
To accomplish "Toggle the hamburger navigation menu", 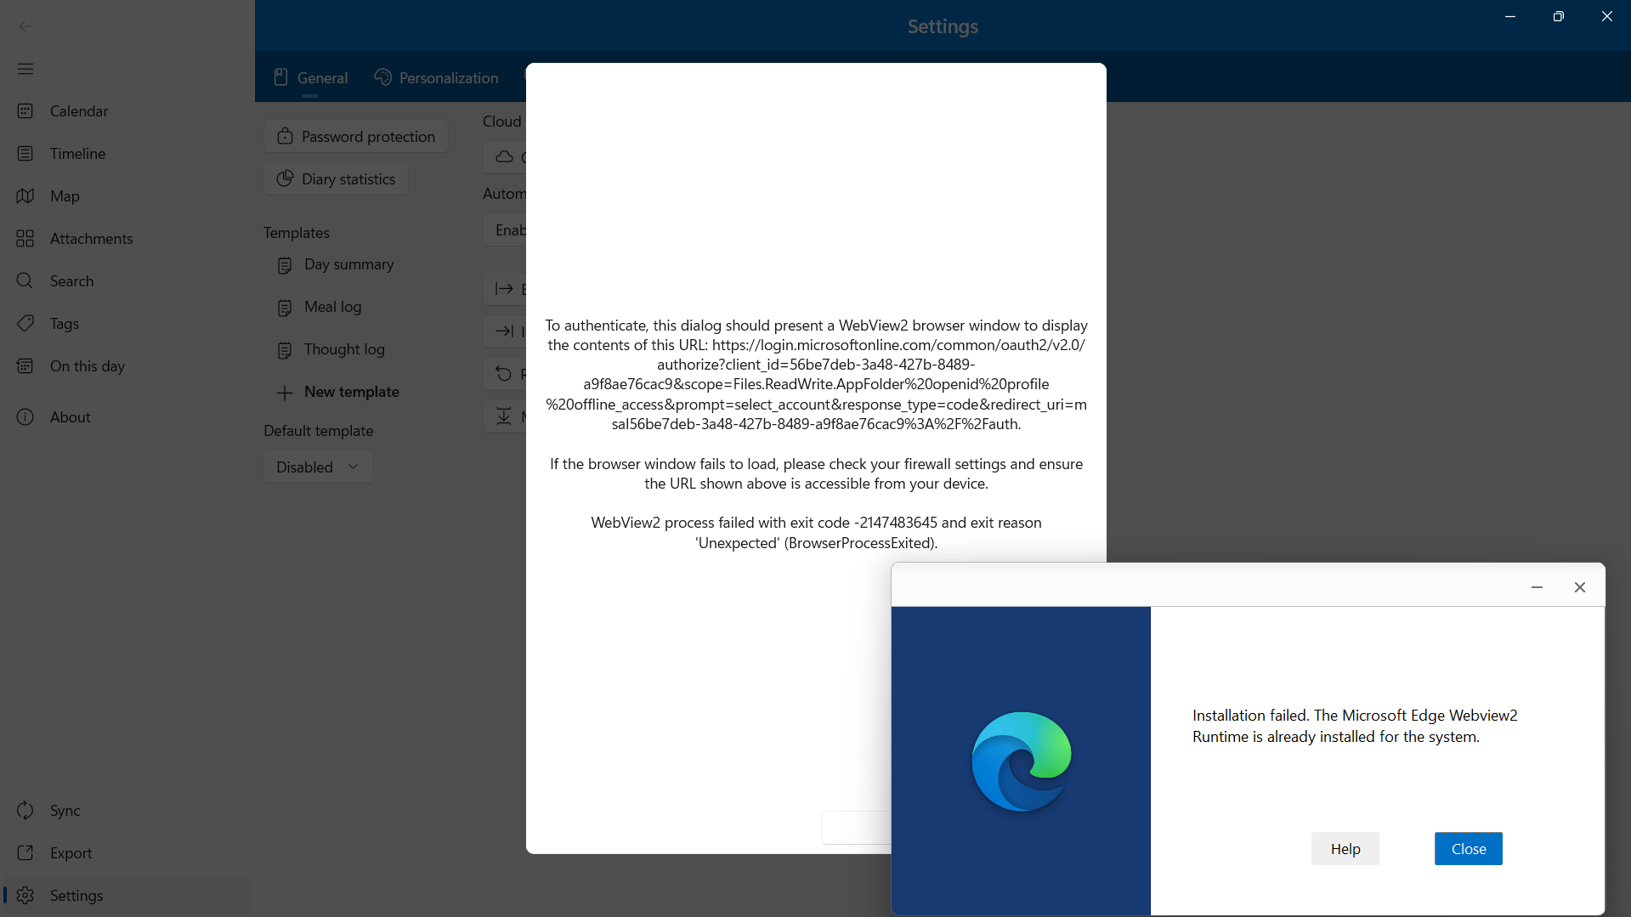I will (25, 69).
